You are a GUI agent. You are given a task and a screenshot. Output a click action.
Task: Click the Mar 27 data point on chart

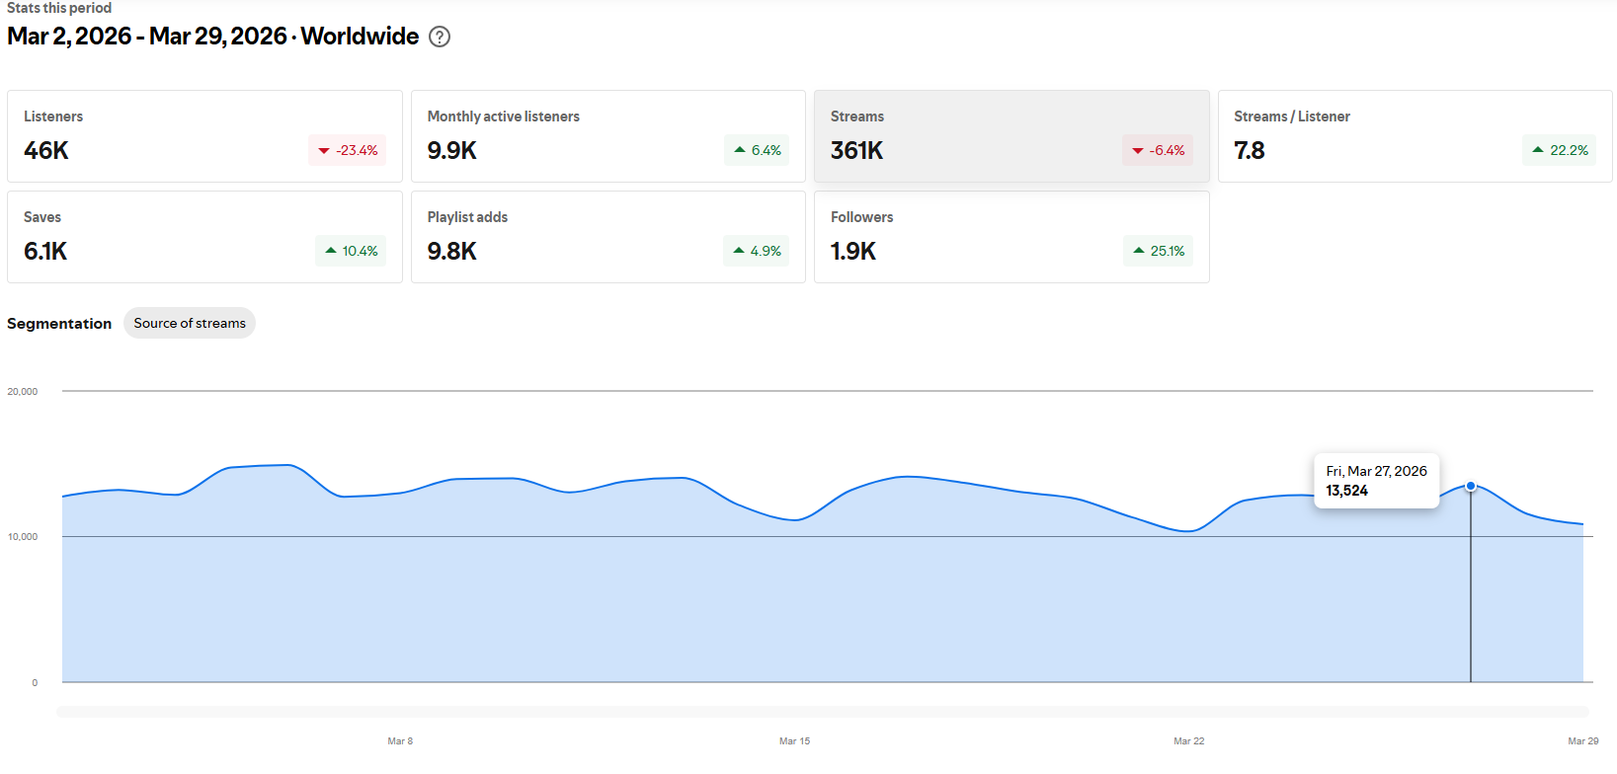pos(1471,486)
